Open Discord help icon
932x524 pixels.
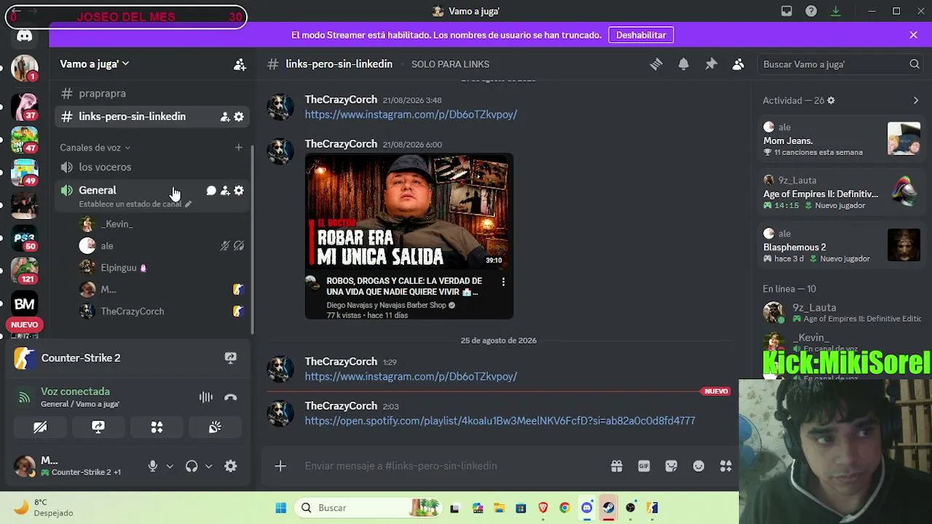coord(811,11)
